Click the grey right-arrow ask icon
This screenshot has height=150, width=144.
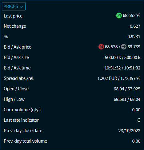click(124, 47)
